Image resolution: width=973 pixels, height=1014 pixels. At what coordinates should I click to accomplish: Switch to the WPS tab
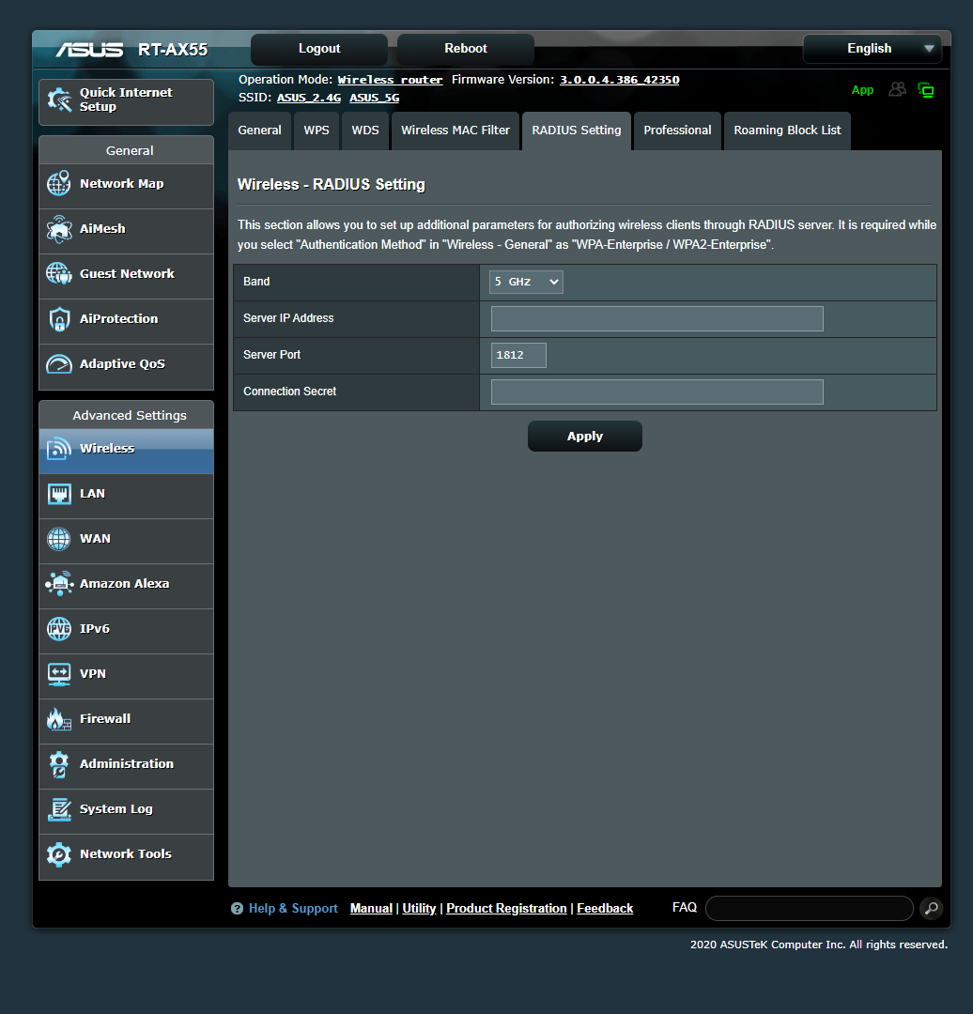[x=317, y=131]
